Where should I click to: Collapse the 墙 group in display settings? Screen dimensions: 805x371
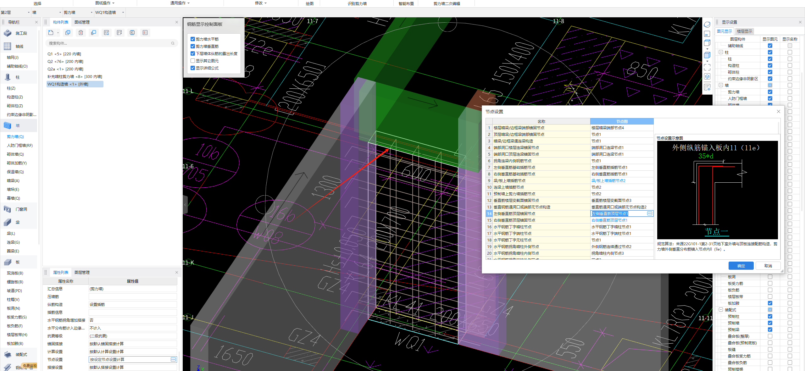(721, 85)
